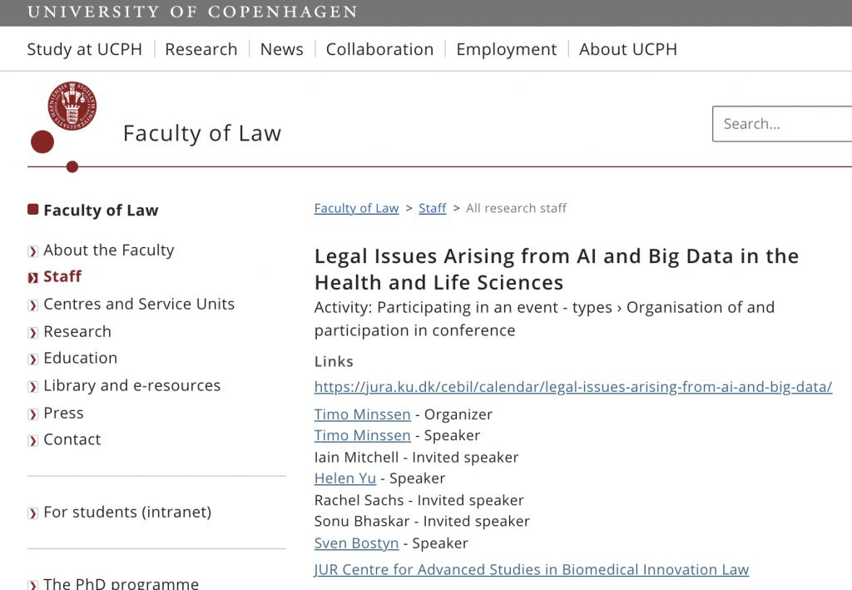This screenshot has height=590, width=852.
Task: Select Study at UCPH in top menu
Action: [84, 49]
